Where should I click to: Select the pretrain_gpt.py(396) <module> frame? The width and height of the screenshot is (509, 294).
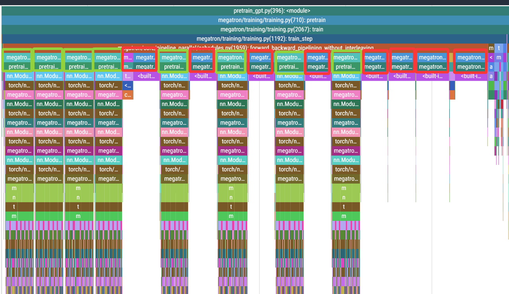(254, 11)
